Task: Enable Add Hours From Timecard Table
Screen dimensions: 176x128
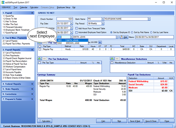Action: [x=76, y=28]
